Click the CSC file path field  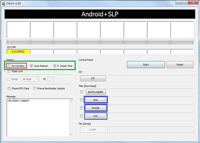pos(151,116)
